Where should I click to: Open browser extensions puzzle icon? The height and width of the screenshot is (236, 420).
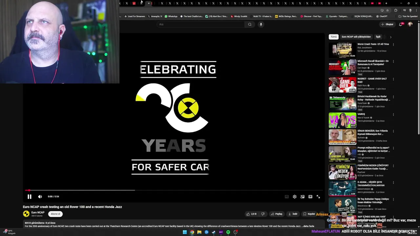coord(396,10)
